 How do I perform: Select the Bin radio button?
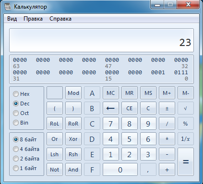click(x=21, y=123)
